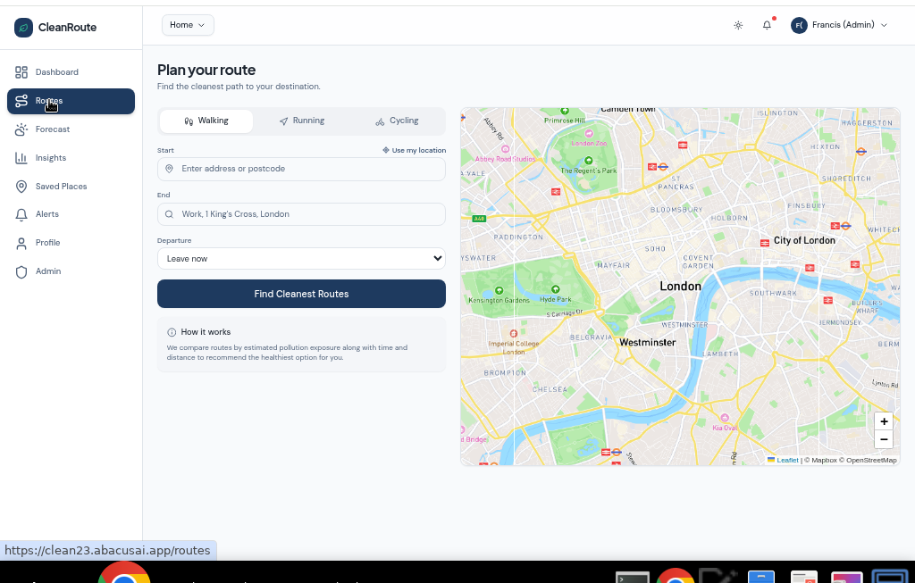
Task: Open the terminal icon in taskbar
Action: coord(633,578)
